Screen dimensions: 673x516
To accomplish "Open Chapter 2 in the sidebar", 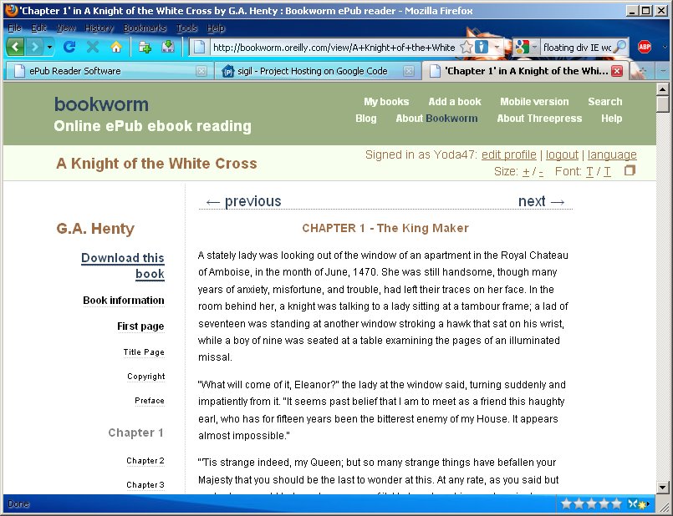I will click(145, 461).
